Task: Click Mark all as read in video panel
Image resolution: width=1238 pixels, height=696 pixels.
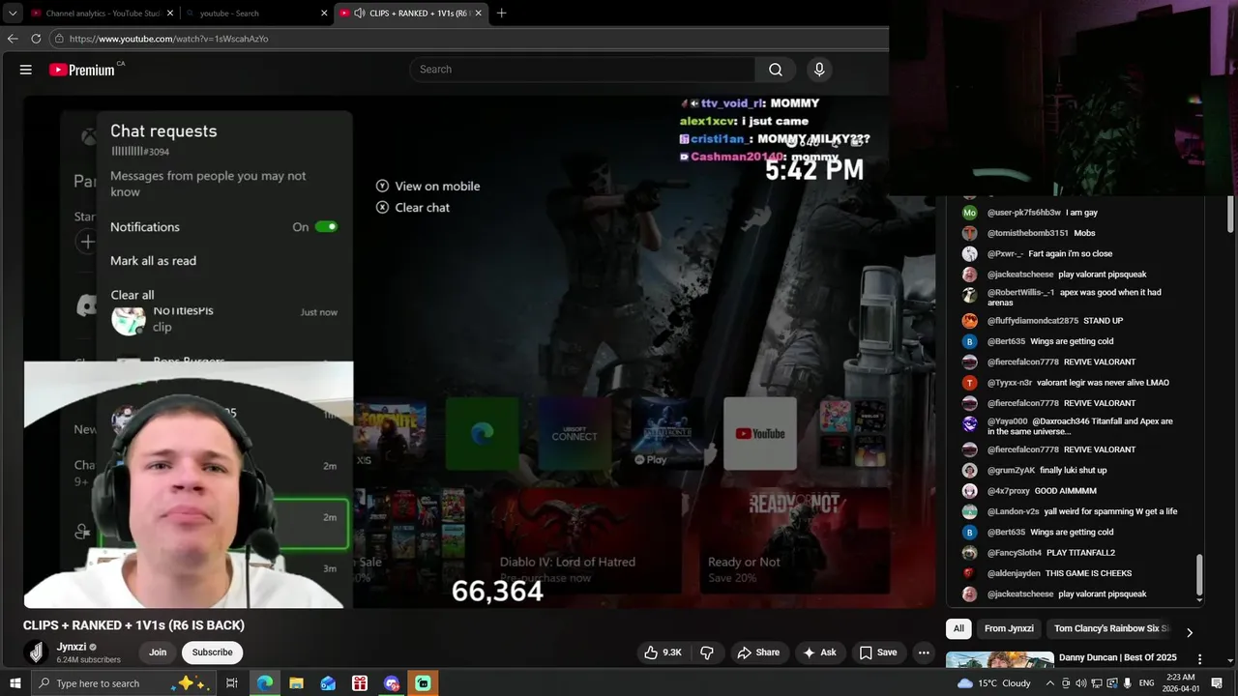Action: [x=153, y=261]
